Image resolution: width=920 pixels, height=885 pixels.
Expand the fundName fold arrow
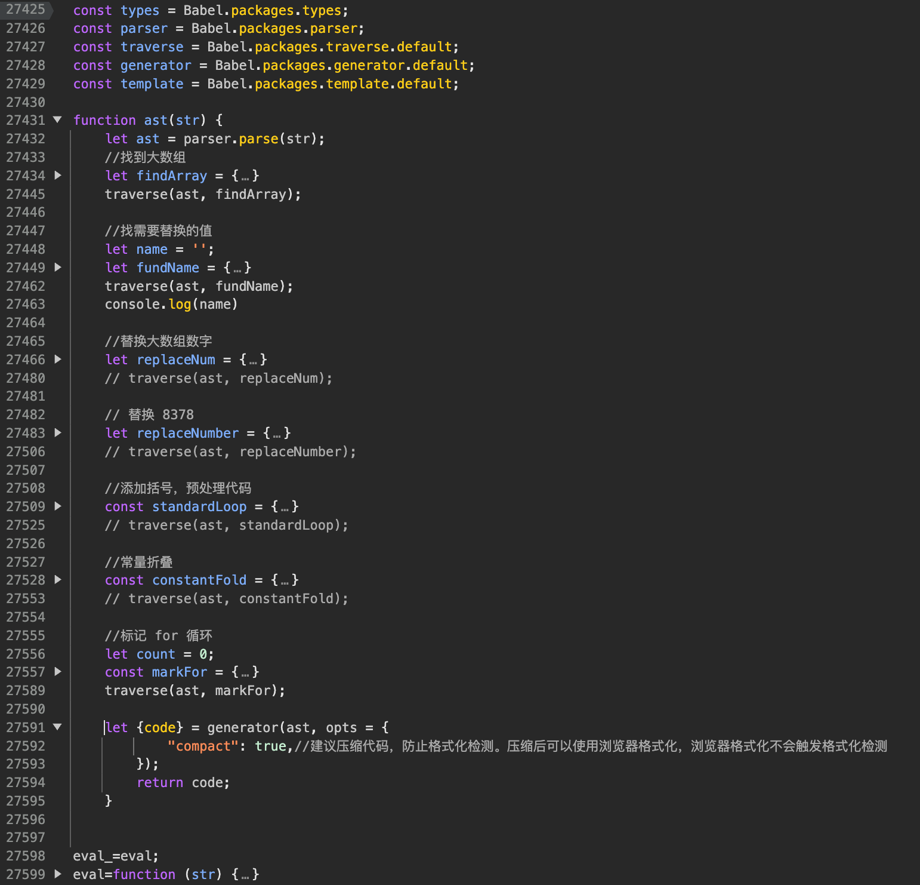57,268
